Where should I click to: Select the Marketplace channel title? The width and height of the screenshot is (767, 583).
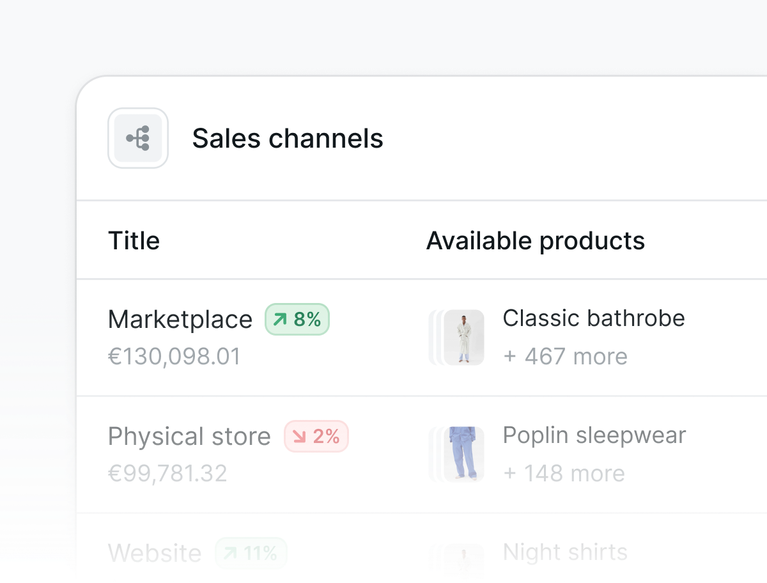[x=180, y=319]
